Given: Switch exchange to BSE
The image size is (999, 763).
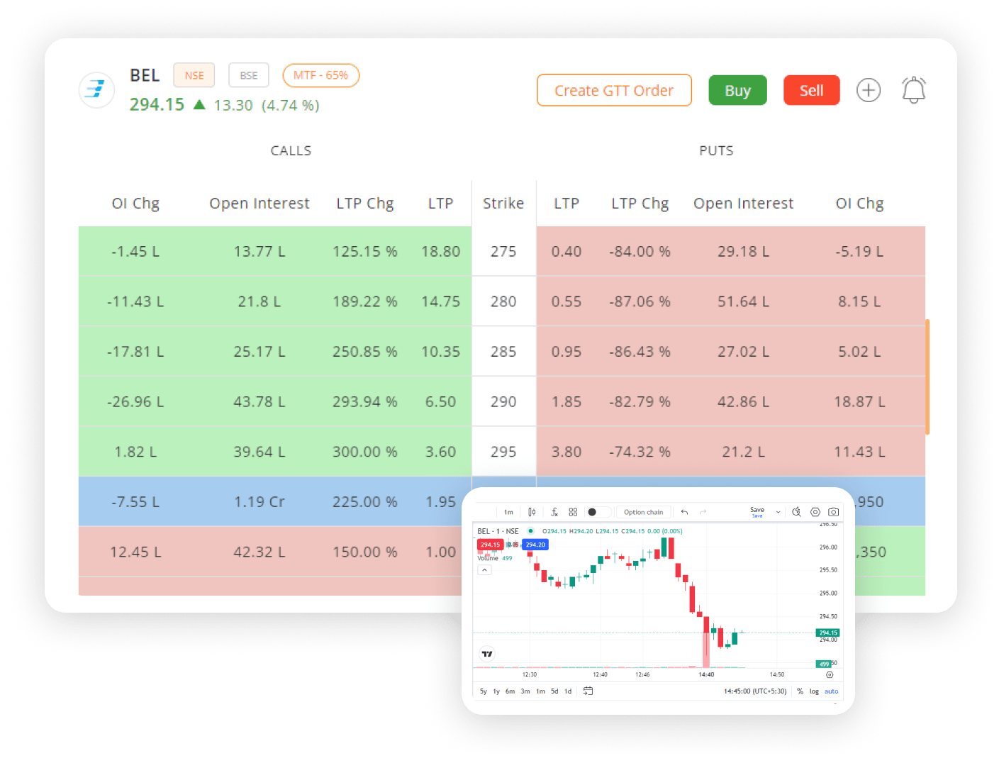Looking at the screenshot, I should click(x=249, y=75).
